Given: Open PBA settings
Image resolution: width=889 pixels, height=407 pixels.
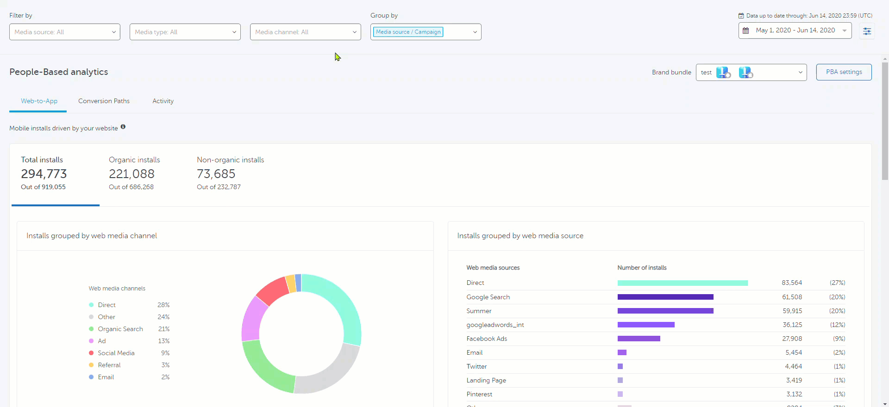Looking at the screenshot, I should (844, 72).
